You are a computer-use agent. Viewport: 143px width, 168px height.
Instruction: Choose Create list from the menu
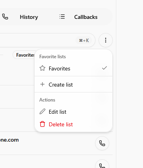click(x=73, y=85)
